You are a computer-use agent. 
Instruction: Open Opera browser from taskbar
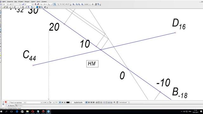pyautogui.click(x=33, y=111)
